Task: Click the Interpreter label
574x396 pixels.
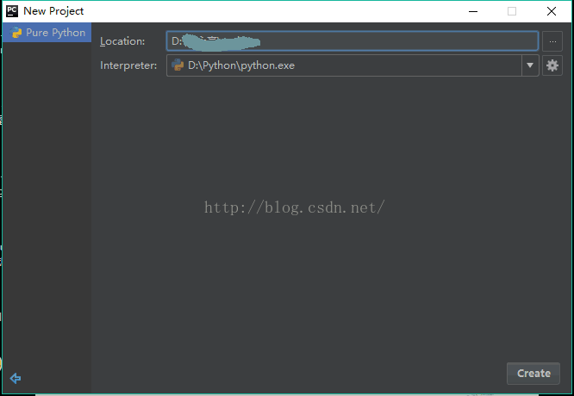Action: click(128, 65)
